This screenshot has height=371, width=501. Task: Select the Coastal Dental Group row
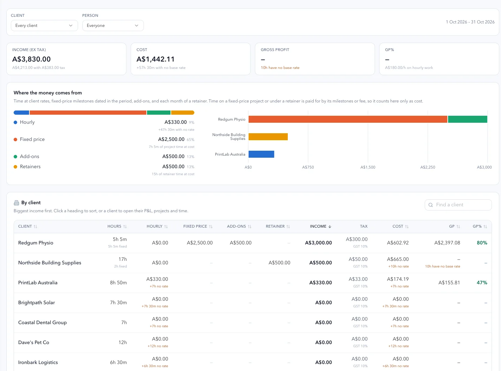pos(252,323)
